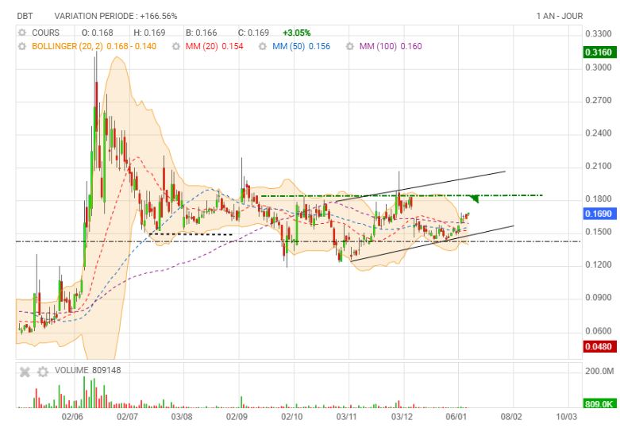
Task: Open volume panel settings gear
Action: (x=43, y=372)
